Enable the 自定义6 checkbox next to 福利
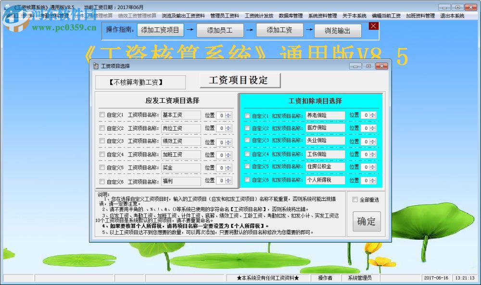481x285 pixels. 101,181
